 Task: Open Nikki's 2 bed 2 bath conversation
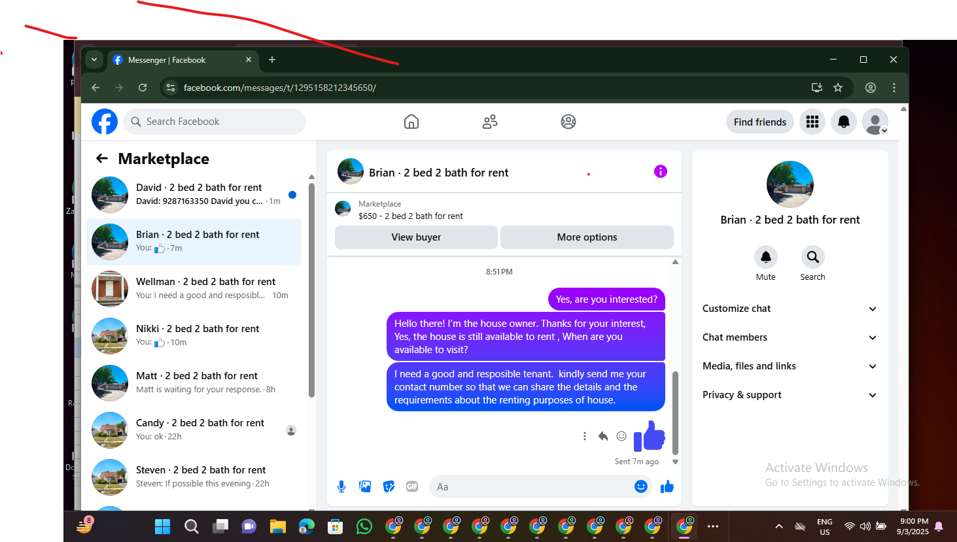pyautogui.click(x=194, y=335)
